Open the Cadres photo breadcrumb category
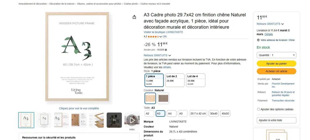 [131, 4]
